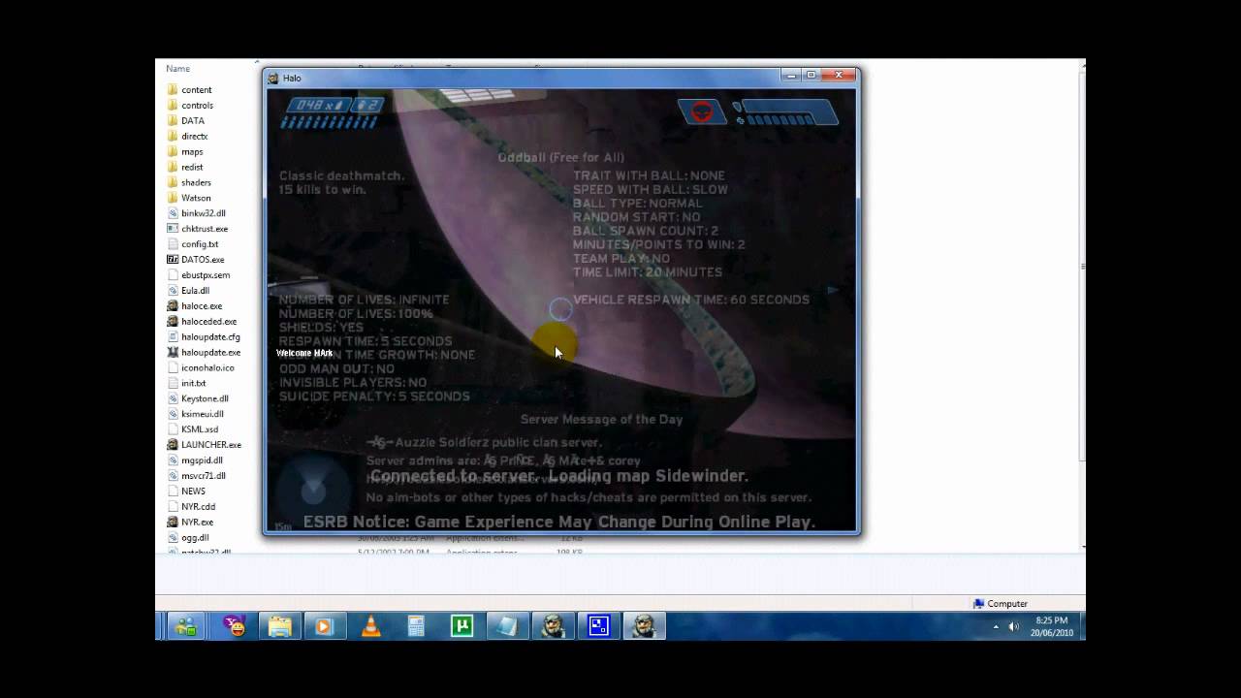The height and width of the screenshot is (698, 1241).
Task: Click the shield meter HUD in Halo
Action: (785, 113)
